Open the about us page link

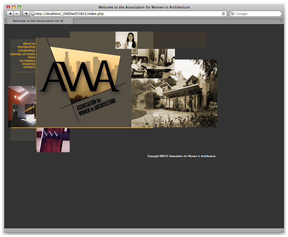click(29, 44)
